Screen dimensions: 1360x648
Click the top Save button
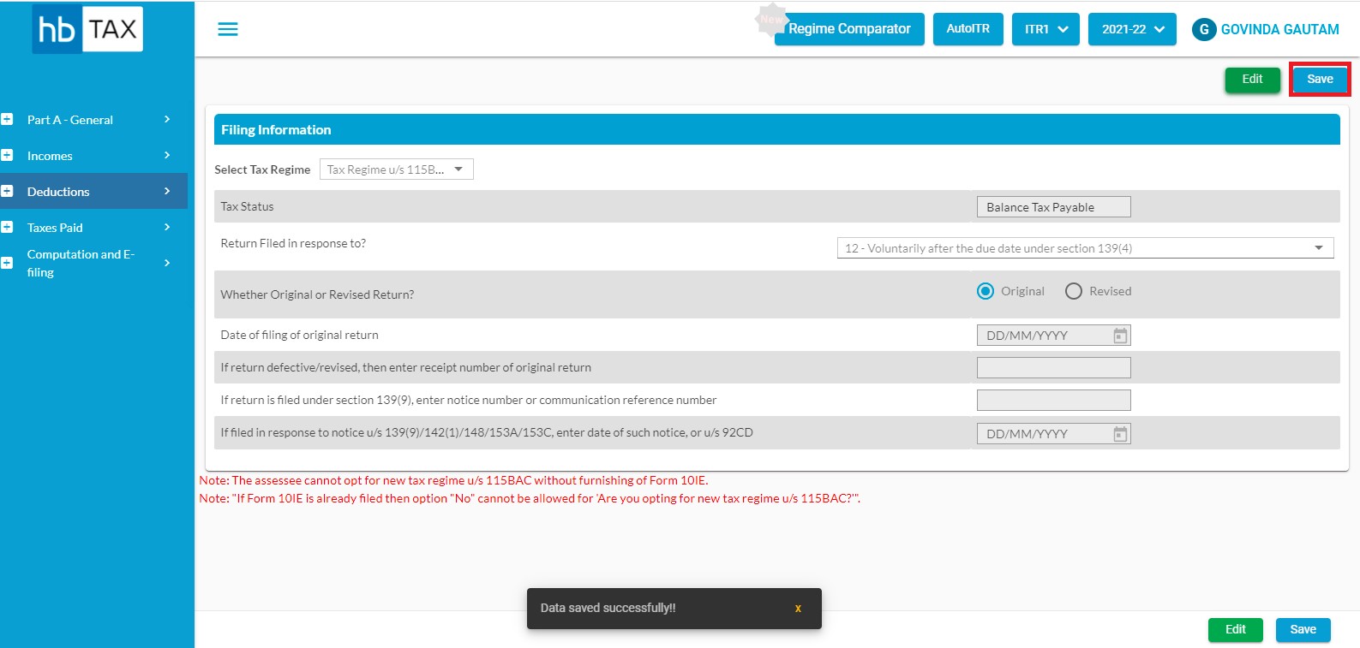tap(1320, 80)
